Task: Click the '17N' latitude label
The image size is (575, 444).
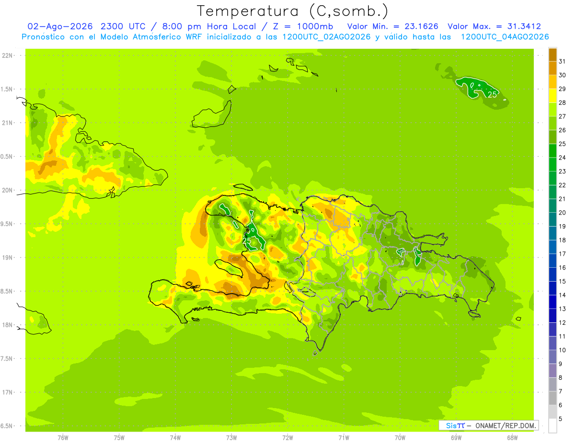Action: 7,392
